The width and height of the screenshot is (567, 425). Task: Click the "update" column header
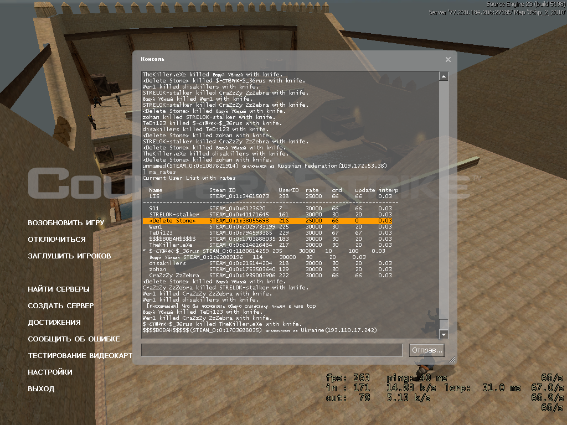point(365,190)
